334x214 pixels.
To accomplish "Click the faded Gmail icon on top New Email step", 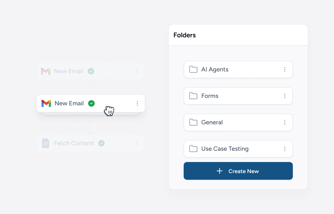I will pyautogui.click(x=46, y=71).
